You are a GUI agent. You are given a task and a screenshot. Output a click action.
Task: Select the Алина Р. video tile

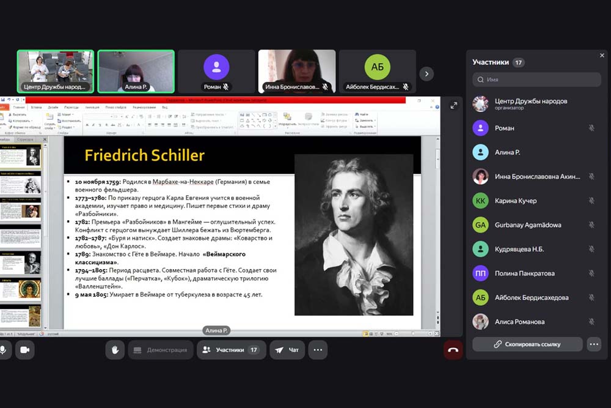click(x=136, y=71)
